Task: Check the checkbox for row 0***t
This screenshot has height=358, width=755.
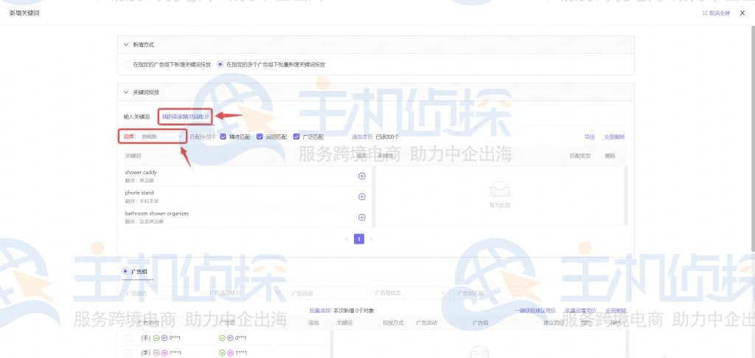Action: click(128, 338)
